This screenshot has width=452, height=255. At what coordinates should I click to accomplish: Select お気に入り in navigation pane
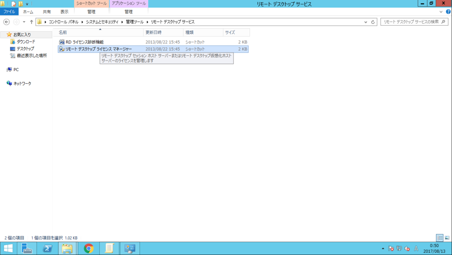22,34
